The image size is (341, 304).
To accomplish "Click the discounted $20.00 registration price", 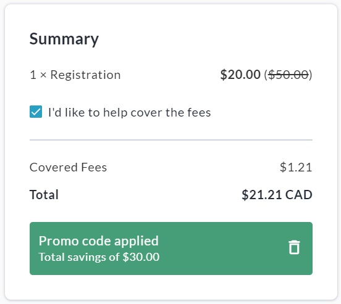I will 240,75.
